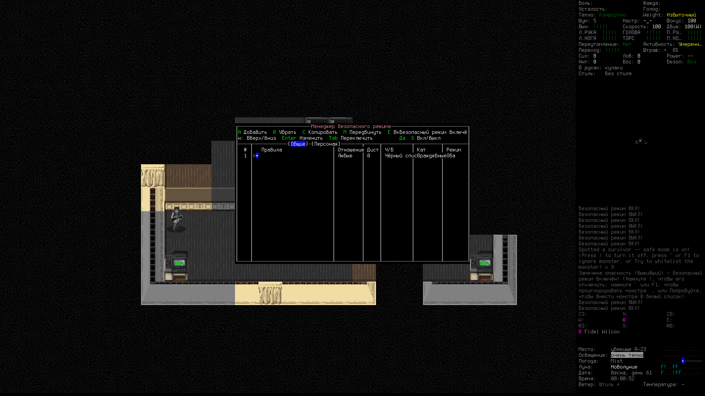Viewport: 705px width, 396px height.
Task: Toggle the Безоп Вкл safe mode indicator
Action: pos(692,62)
